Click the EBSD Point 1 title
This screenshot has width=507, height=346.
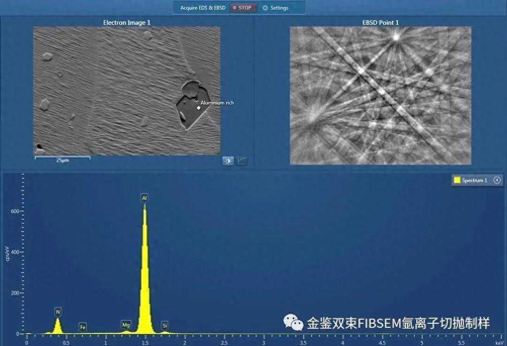380,22
